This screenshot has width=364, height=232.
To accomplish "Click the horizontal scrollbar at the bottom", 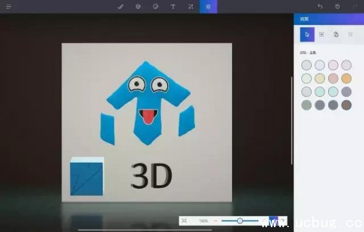I will click(x=145, y=230).
